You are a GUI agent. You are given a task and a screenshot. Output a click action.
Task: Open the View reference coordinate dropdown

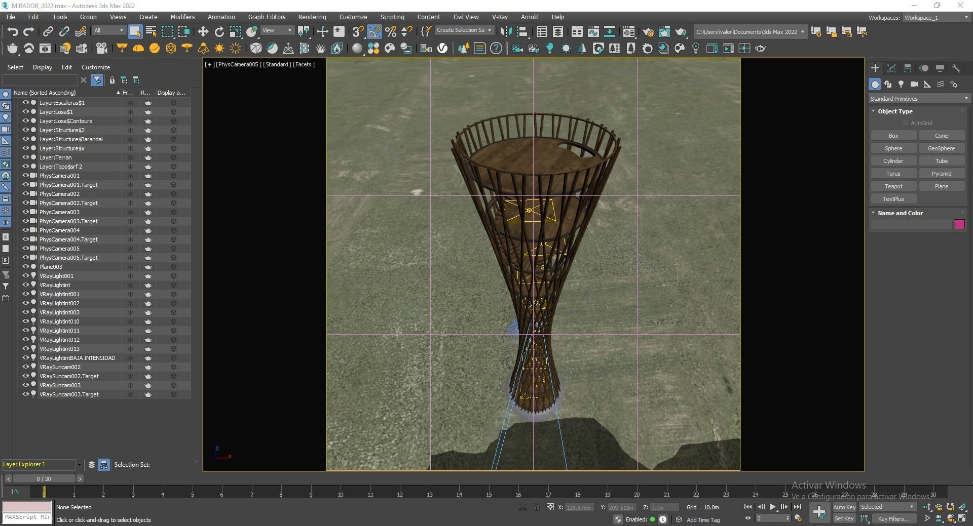coord(277,30)
